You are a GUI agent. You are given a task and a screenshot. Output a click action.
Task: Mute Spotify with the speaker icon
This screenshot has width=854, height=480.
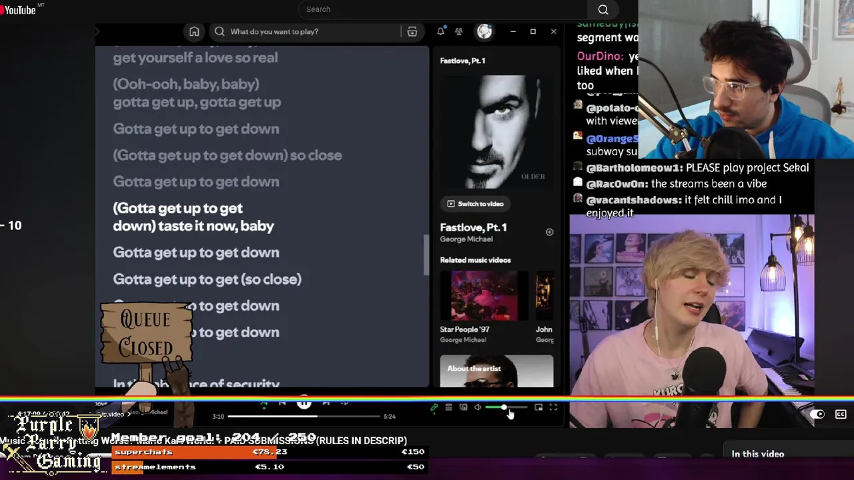pyautogui.click(x=478, y=407)
